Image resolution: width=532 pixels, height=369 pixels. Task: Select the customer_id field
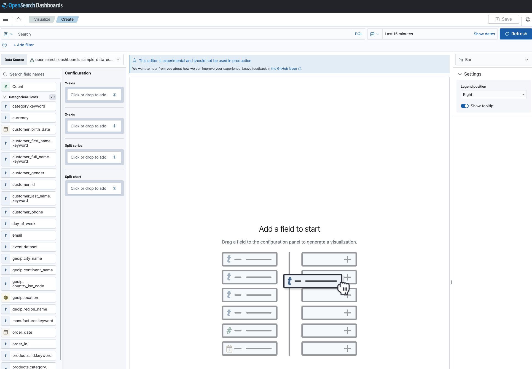point(29,184)
